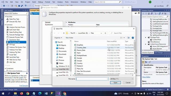The width and height of the screenshot is (171, 96).
Task: Select Pipe_City text file
Action: [80, 69]
